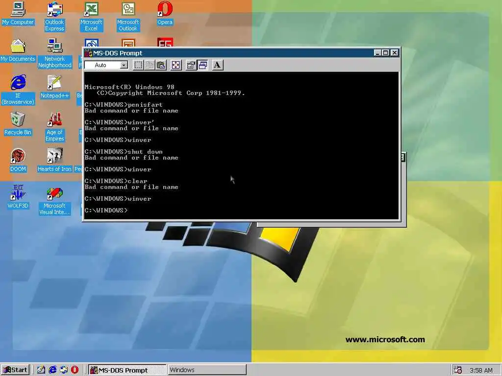The height and width of the screenshot is (376, 502).
Task: Click the MS-DOS Prompt title bar icon
Action: click(88, 53)
